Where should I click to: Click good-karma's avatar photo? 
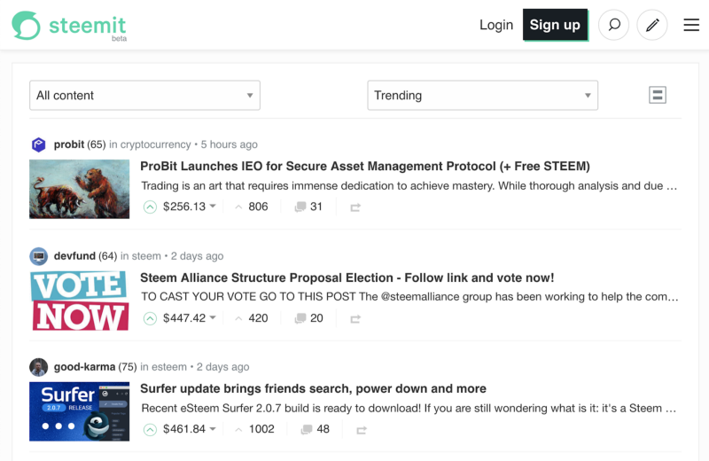click(x=38, y=367)
